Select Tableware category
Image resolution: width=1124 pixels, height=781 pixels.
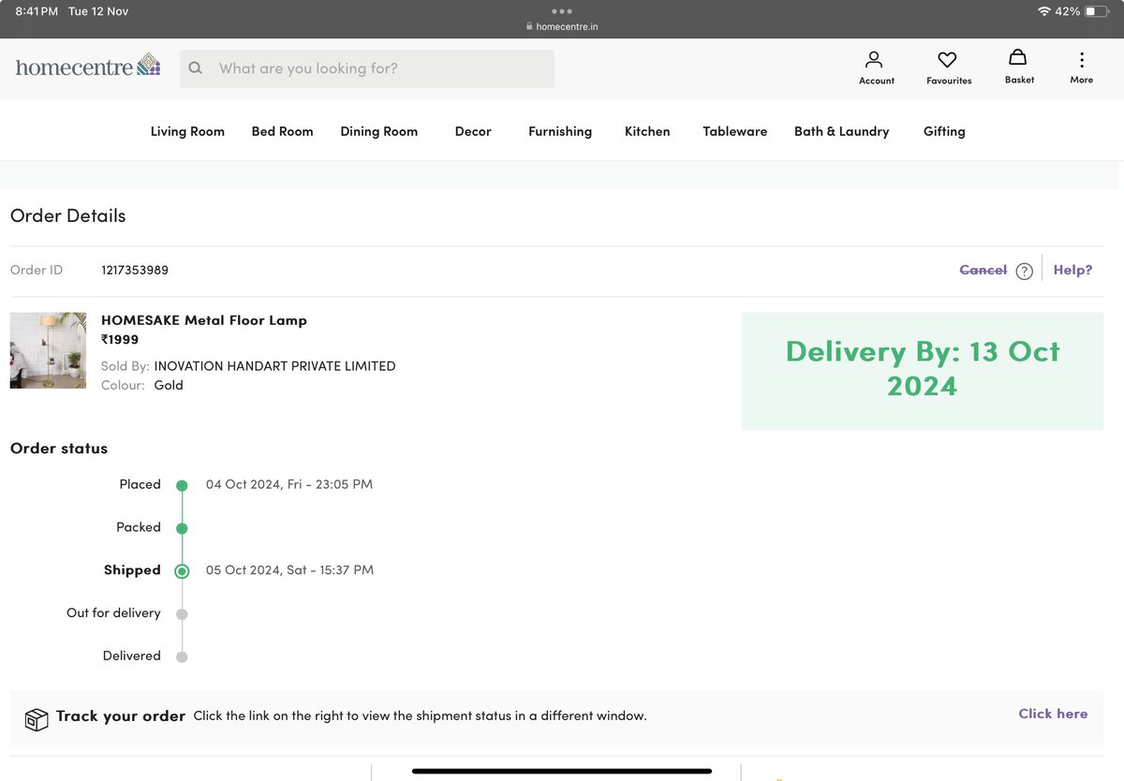pos(735,131)
